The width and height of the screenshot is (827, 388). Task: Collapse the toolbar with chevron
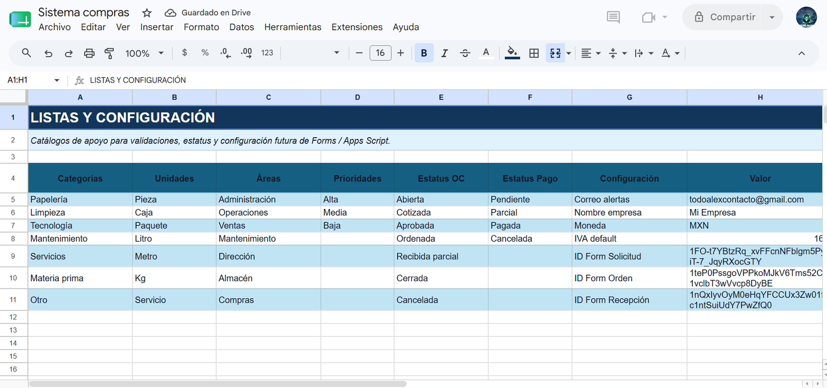(x=802, y=53)
